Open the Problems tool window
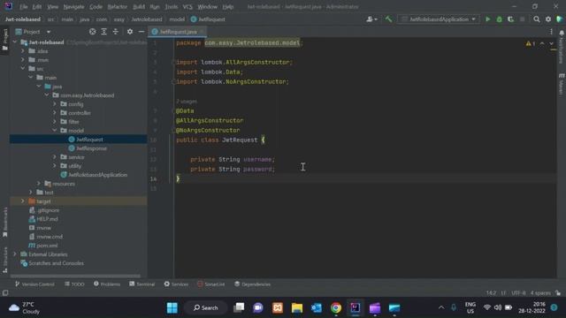Screen dimensions: 566x318 coord(107,284)
